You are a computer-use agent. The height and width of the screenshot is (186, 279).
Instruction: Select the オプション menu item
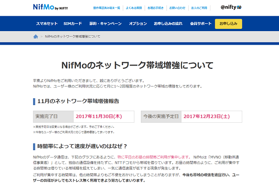(138, 24)
